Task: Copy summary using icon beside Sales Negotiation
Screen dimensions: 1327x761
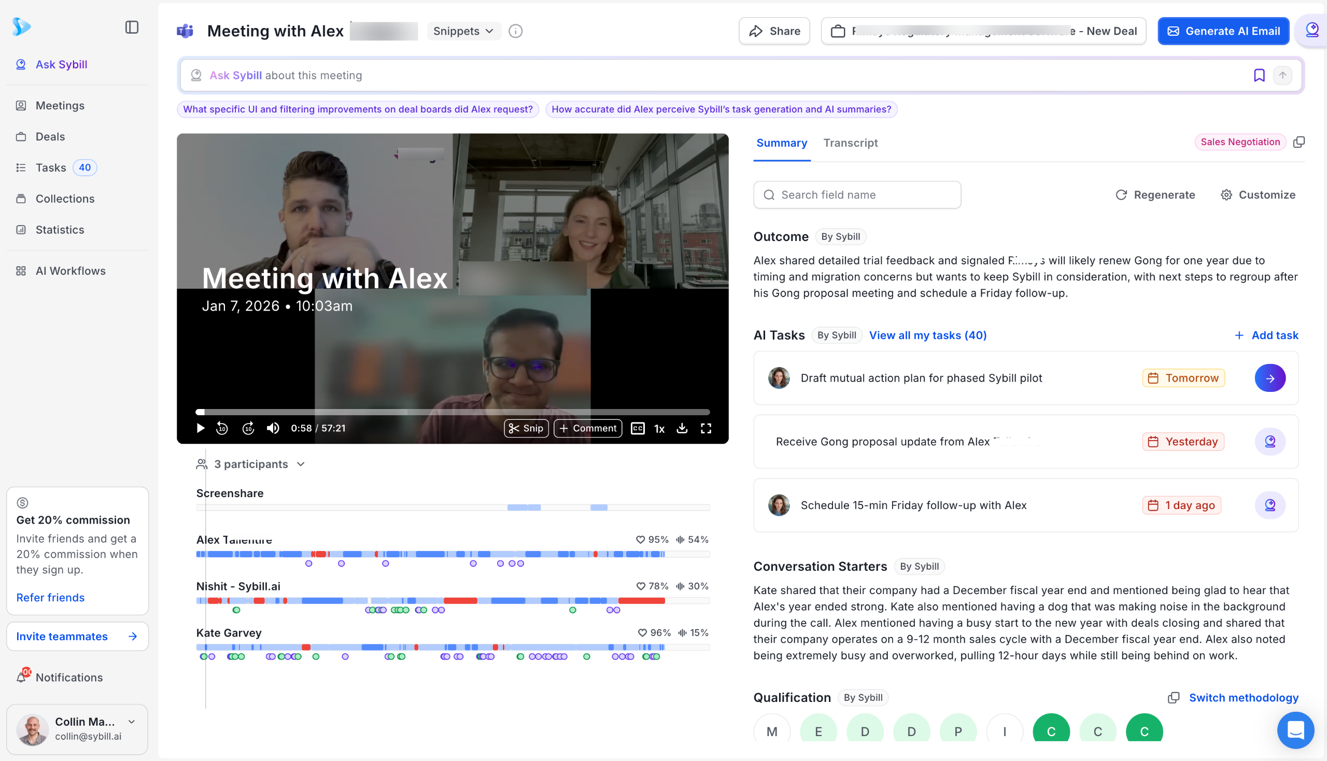Action: (x=1299, y=142)
